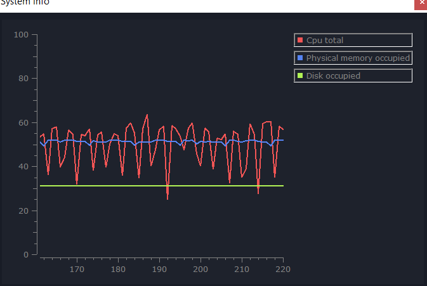Click the red Cpu total color square
Screen dimensions: 427x286
299,40
